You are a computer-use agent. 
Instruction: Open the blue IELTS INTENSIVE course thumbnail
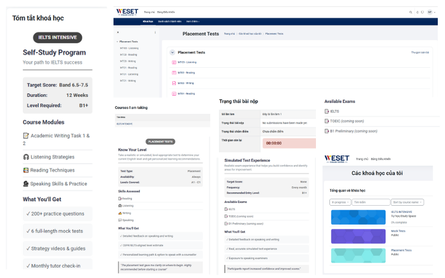(x=358, y=217)
